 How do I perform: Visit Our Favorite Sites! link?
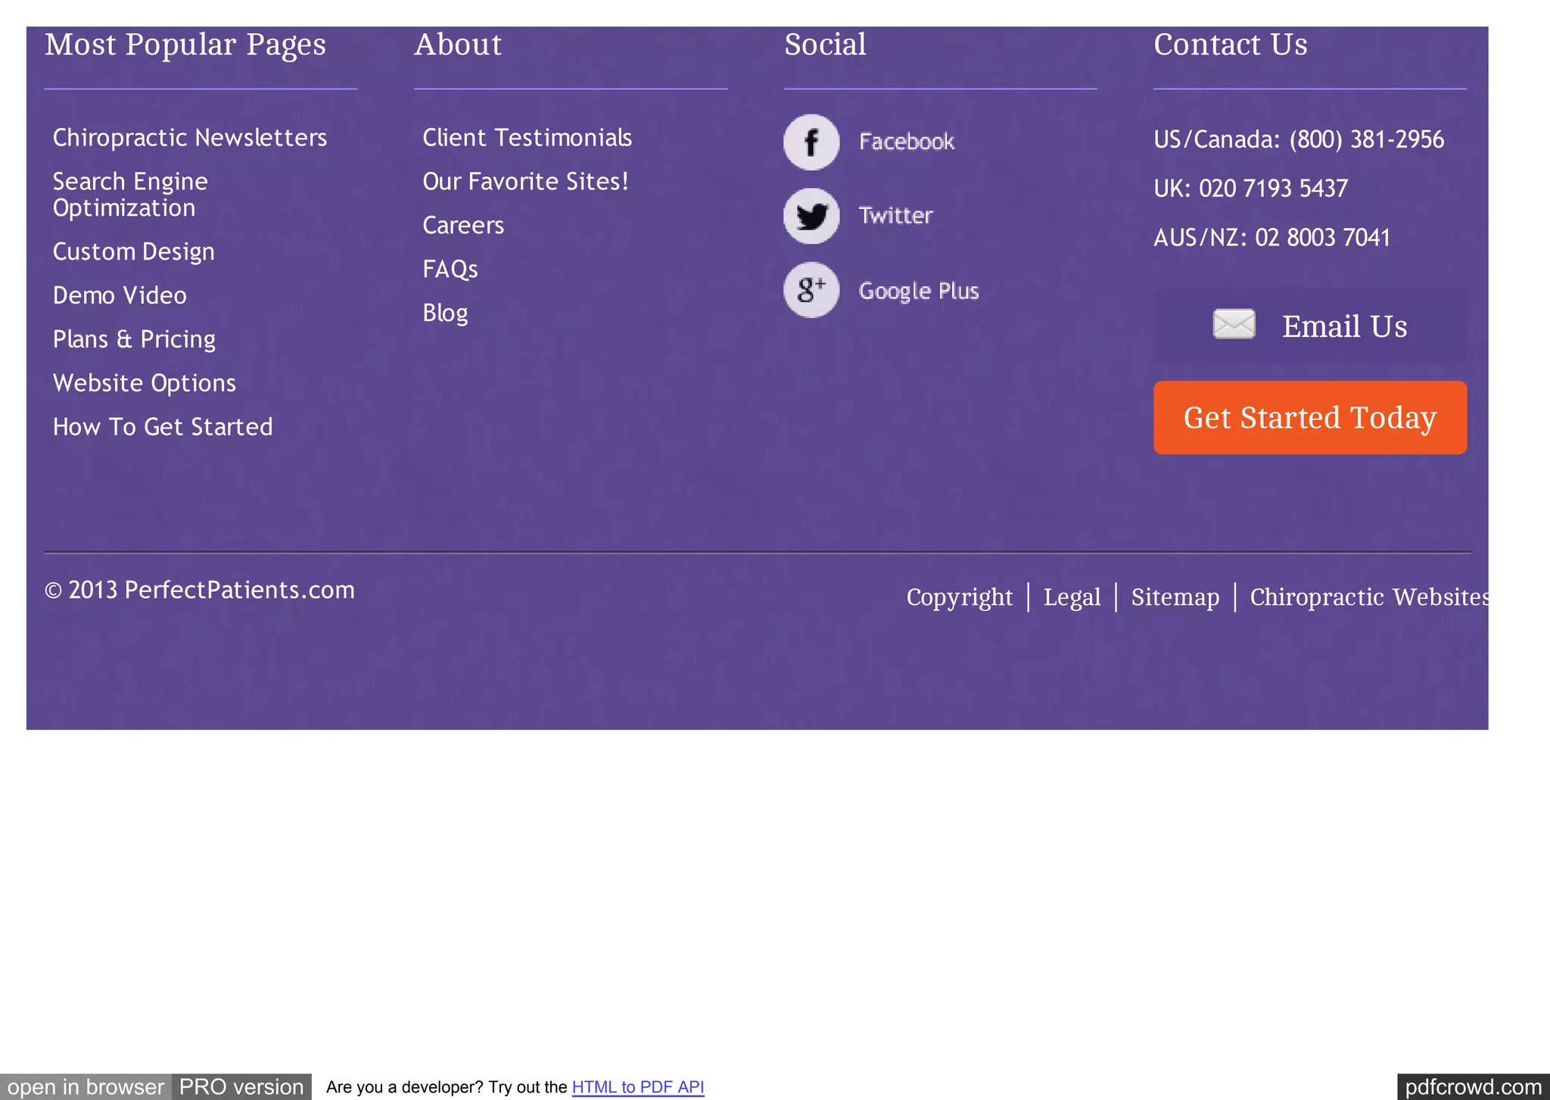click(x=525, y=182)
